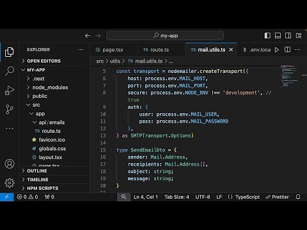This screenshot has width=307, height=230.
Task: Click breadcrumb ellipsis symbol item
Action: 171,61
